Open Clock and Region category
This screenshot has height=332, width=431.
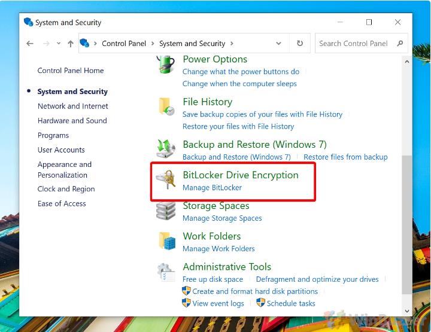66,189
